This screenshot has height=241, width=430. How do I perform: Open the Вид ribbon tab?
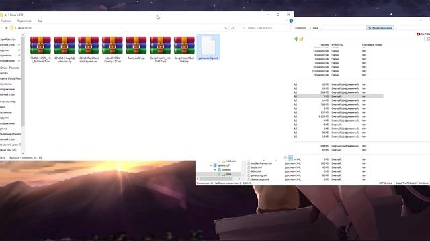(40, 21)
